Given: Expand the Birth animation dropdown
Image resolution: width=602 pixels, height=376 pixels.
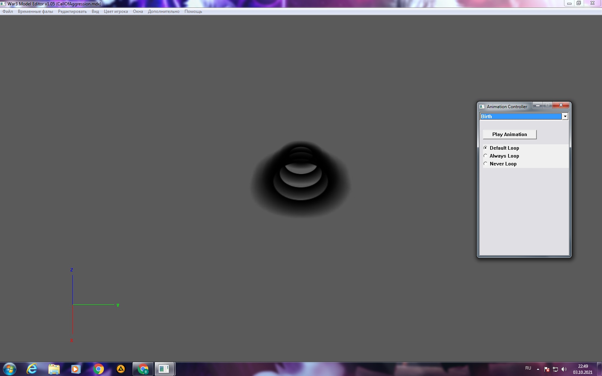Looking at the screenshot, I should [565, 116].
